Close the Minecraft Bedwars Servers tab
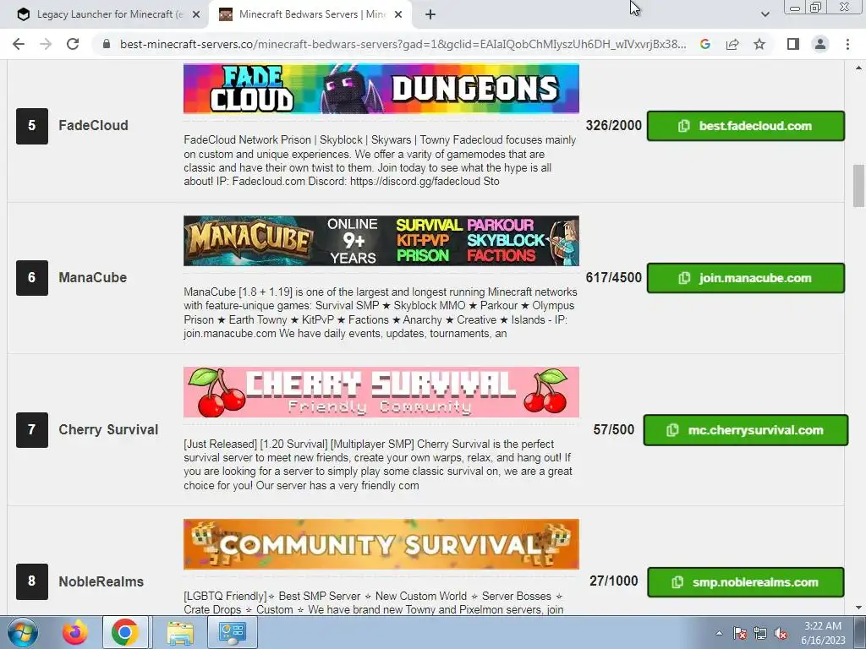The image size is (866, 649). tap(398, 15)
